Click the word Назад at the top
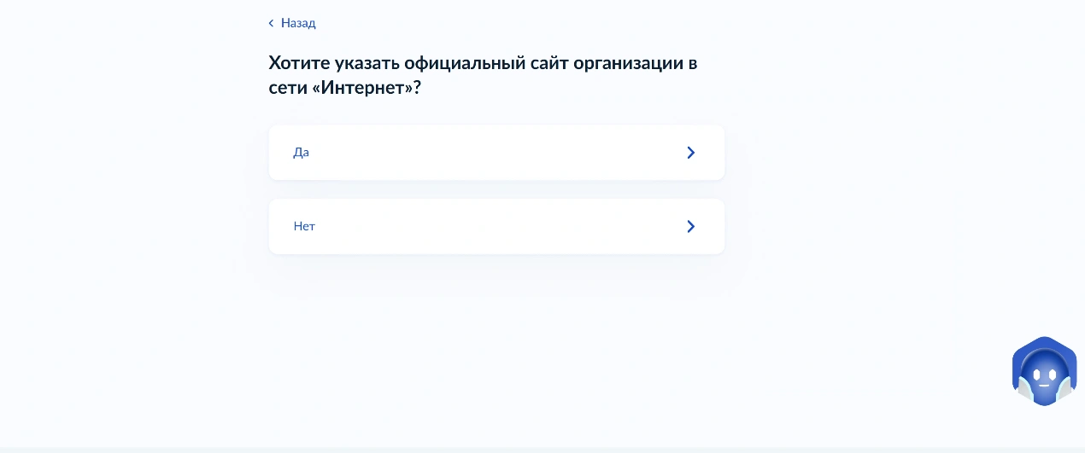 298,23
